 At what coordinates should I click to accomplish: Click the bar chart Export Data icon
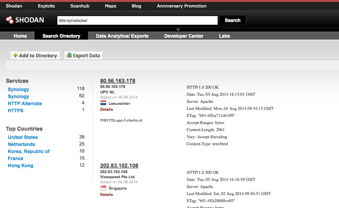69,55
